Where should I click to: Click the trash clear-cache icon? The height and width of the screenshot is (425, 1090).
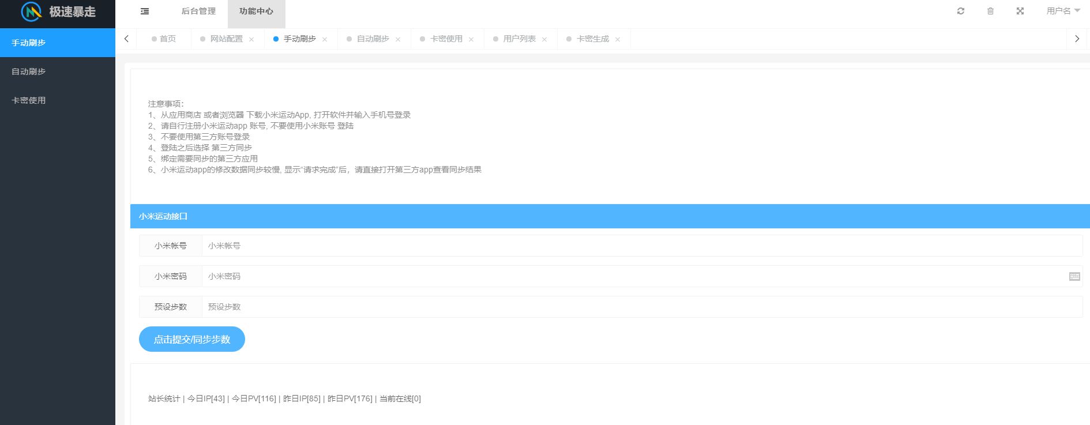[990, 12]
